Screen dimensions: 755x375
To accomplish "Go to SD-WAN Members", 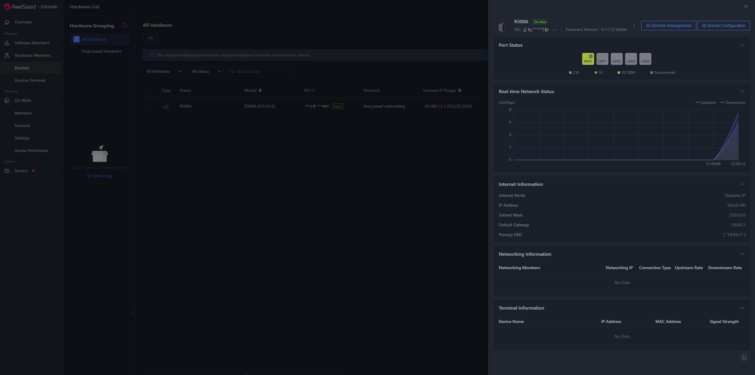I will tap(23, 113).
